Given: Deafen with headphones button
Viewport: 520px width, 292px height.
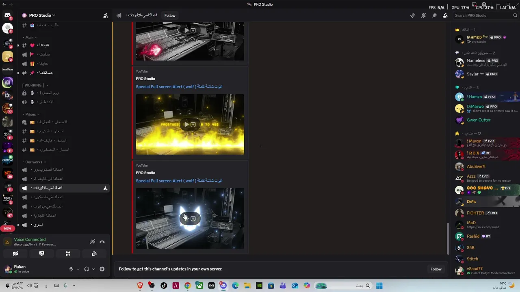Looking at the screenshot, I should [x=87, y=269].
